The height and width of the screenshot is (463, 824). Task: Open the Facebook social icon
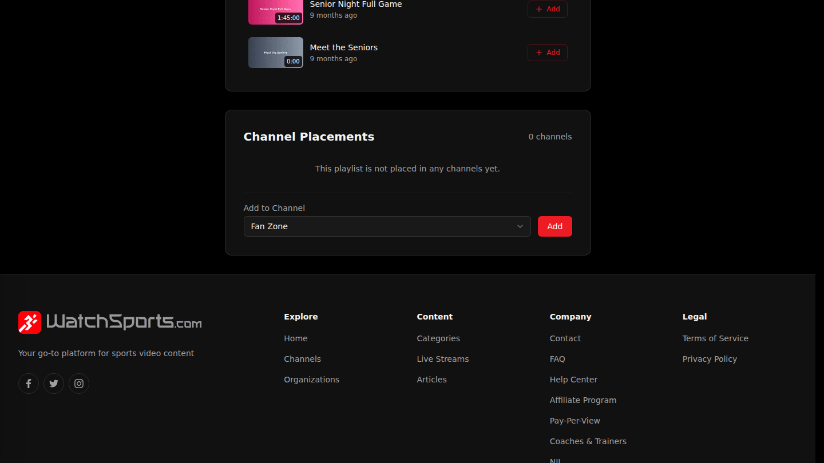coord(29,384)
